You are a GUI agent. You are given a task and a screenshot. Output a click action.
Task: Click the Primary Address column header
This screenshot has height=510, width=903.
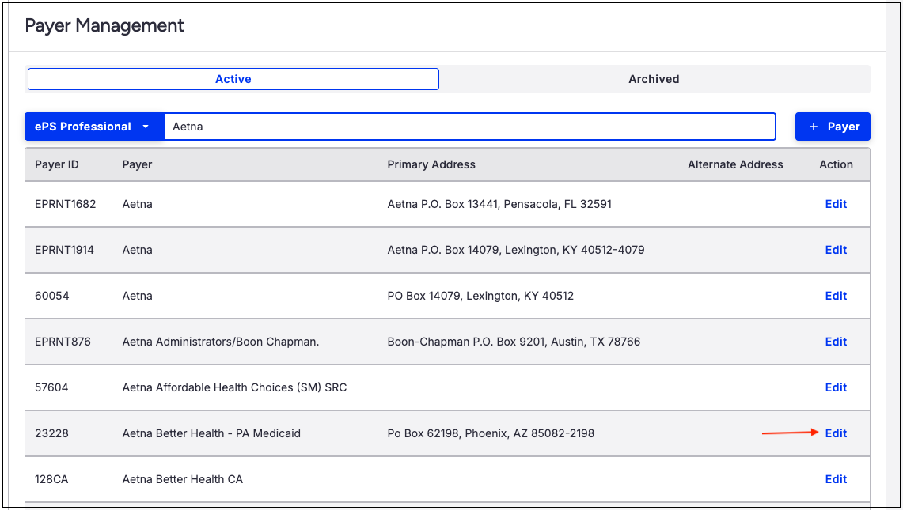[x=431, y=164]
